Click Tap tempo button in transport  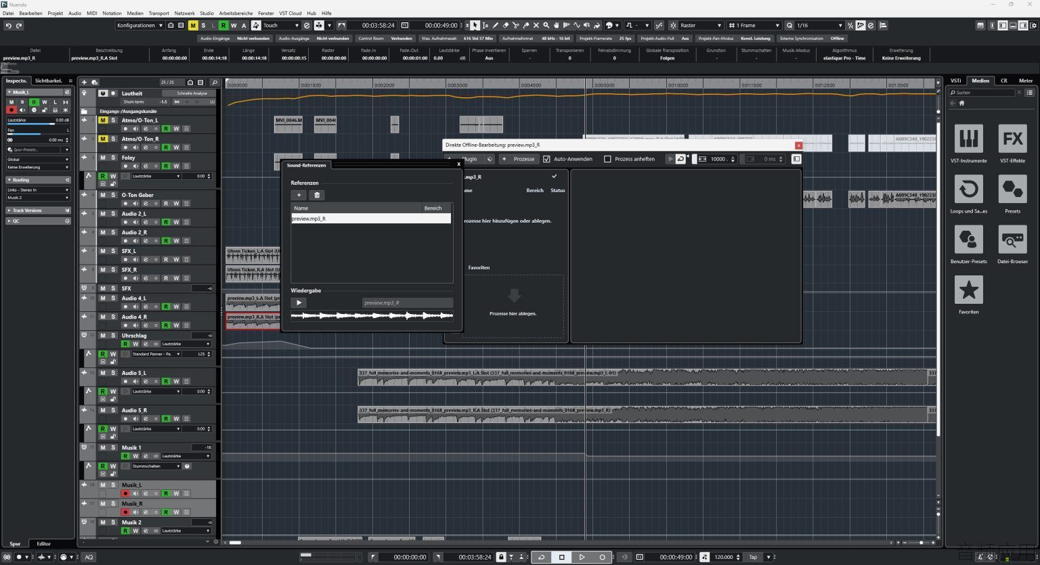tap(753, 557)
